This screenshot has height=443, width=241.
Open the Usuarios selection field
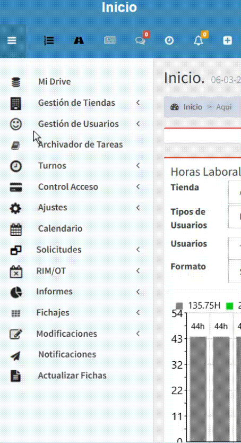(x=235, y=248)
